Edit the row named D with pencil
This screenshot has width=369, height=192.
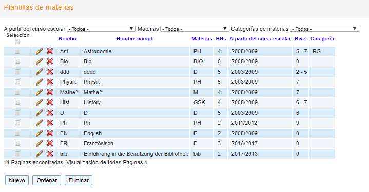(x=40, y=113)
